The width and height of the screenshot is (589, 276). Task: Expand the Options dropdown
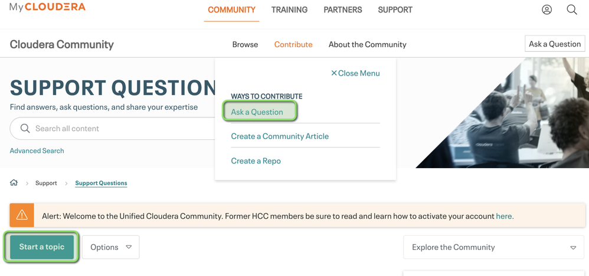tap(111, 247)
